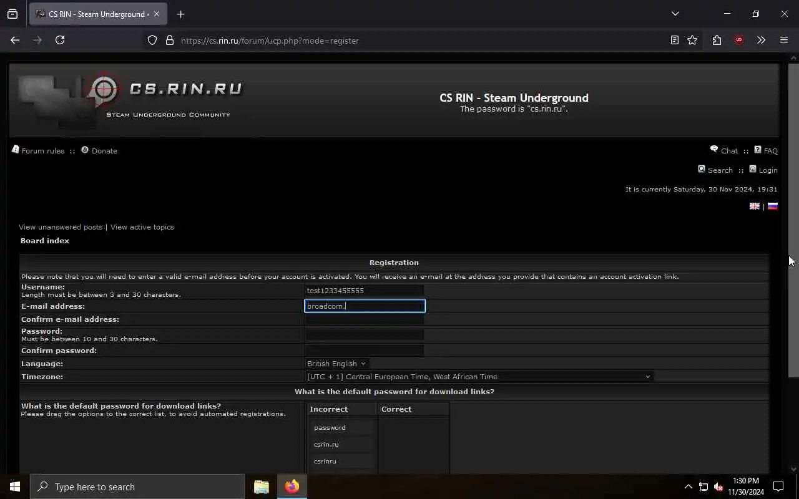Click the page vertical scrollbar thumb
The width and height of the screenshot is (799, 499).
point(793,220)
